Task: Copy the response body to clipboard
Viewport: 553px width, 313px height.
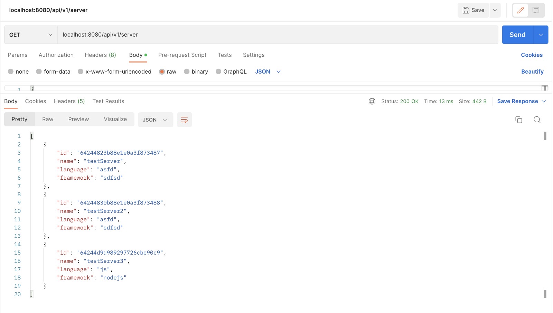Action: pos(518,120)
